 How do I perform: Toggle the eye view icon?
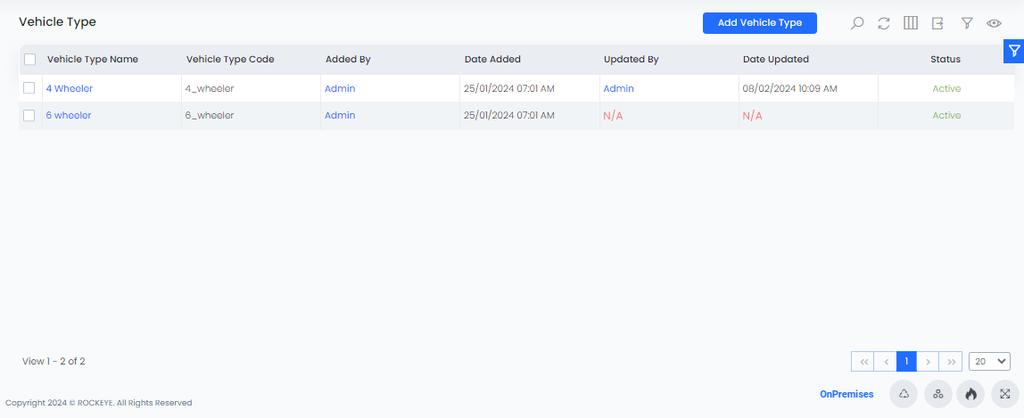coord(994,23)
